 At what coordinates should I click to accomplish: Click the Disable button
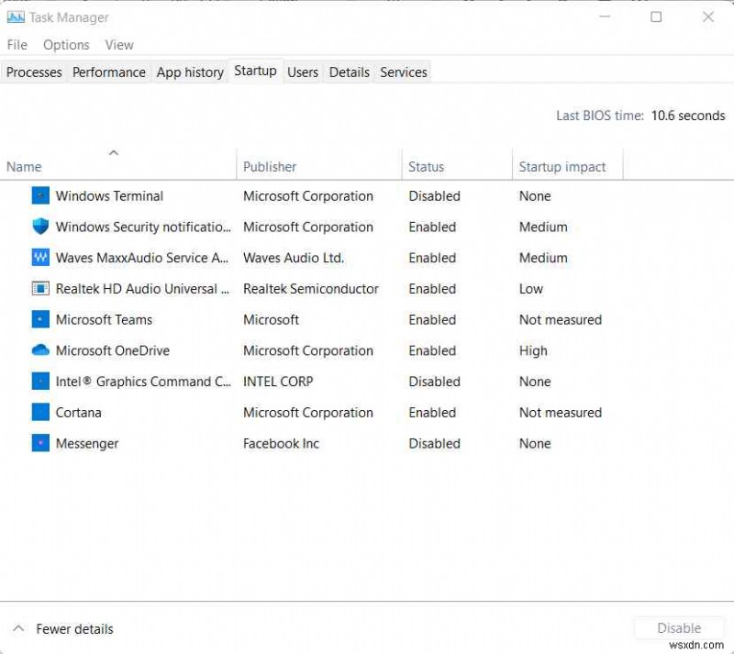coord(679,627)
